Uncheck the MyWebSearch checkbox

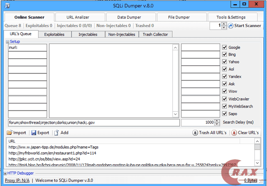224,106
